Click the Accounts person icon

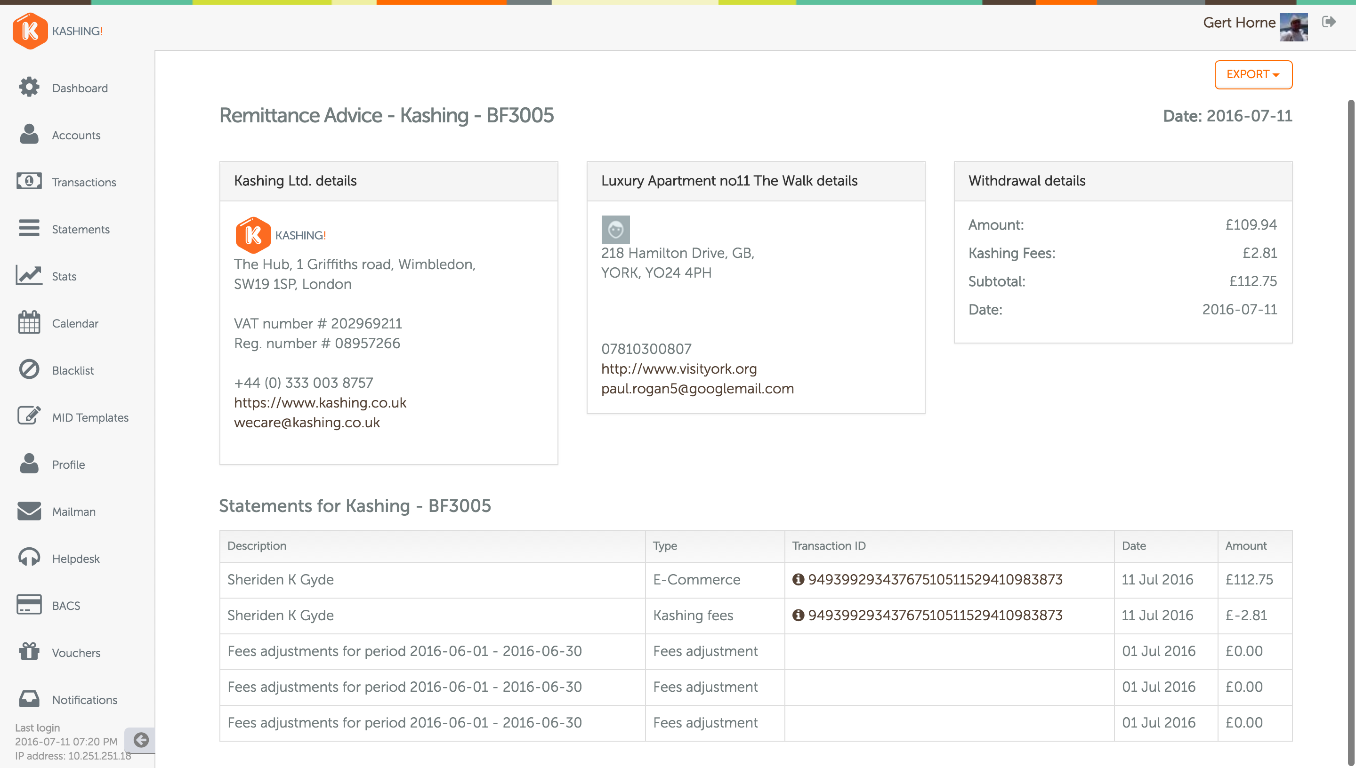[29, 135]
